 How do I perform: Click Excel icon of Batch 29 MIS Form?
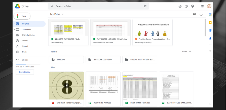pyautogui.click(x=126, y=103)
